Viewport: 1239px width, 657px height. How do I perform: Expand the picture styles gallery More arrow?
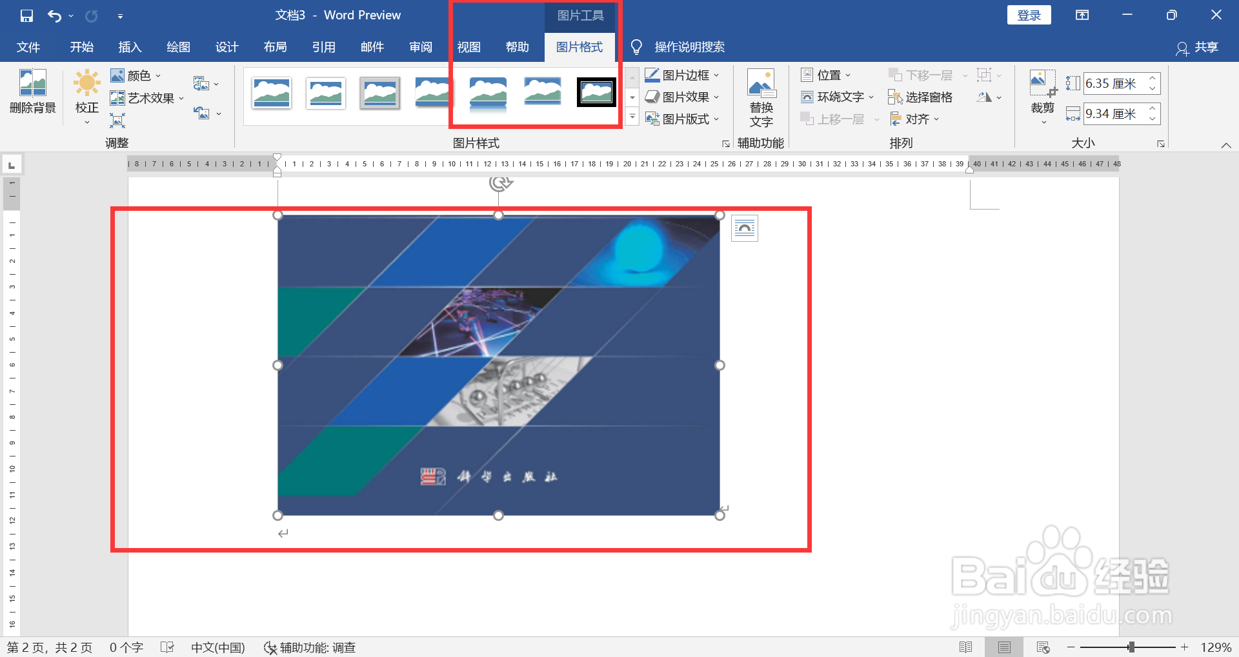pyautogui.click(x=632, y=117)
